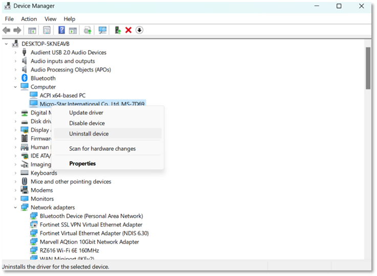Open Help via blue question mark icon

click(x=61, y=30)
